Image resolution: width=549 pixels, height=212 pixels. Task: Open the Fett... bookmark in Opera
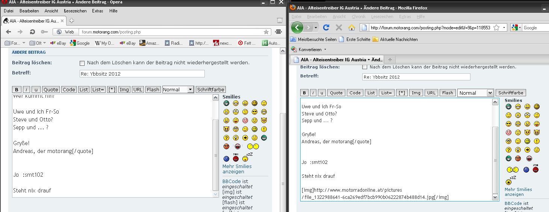tap(247, 43)
